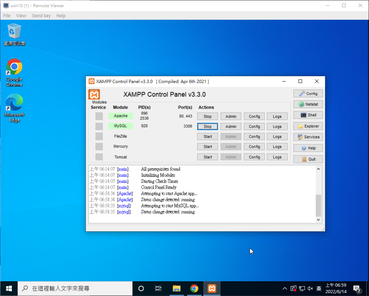Open Explorer from the XAMPP sidebar

308,126
